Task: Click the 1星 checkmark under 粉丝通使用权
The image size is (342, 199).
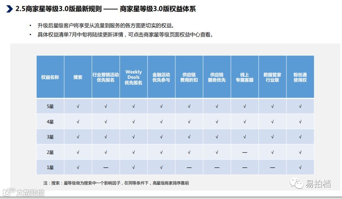Action: click(300, 167)
